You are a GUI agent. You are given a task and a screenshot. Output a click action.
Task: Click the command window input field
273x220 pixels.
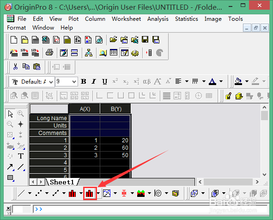(150, 209)
